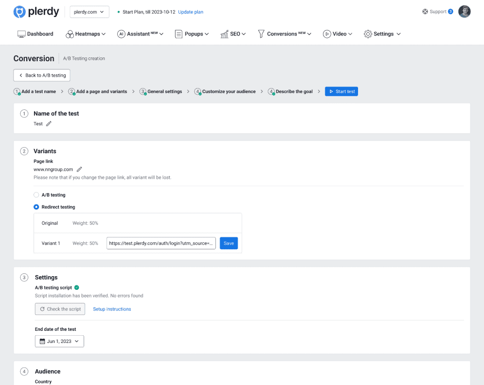Click the Plerdy logo icon

tap(19, 11)
